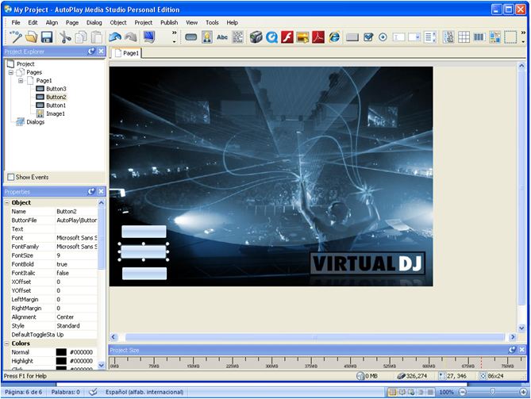
Task: Insert a new Button object from the toolbar
Action: (191, 37)
